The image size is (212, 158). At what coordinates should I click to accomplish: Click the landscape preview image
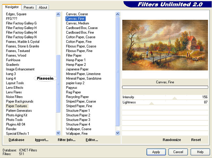click(x=165, y=45)
